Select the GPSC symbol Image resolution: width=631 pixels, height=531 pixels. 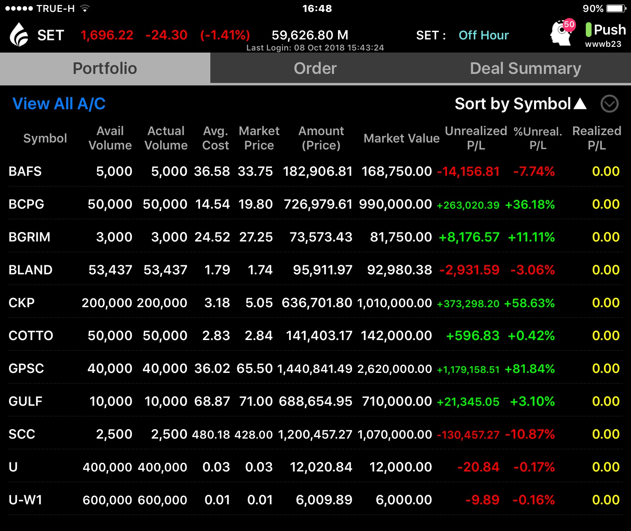click(x=26, y=368)
